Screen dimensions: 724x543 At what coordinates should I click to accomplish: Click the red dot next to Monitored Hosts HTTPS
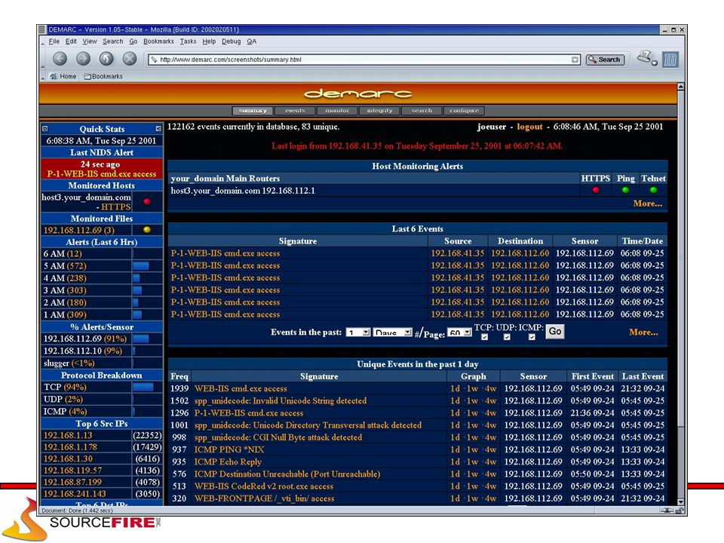coord(147,202)
